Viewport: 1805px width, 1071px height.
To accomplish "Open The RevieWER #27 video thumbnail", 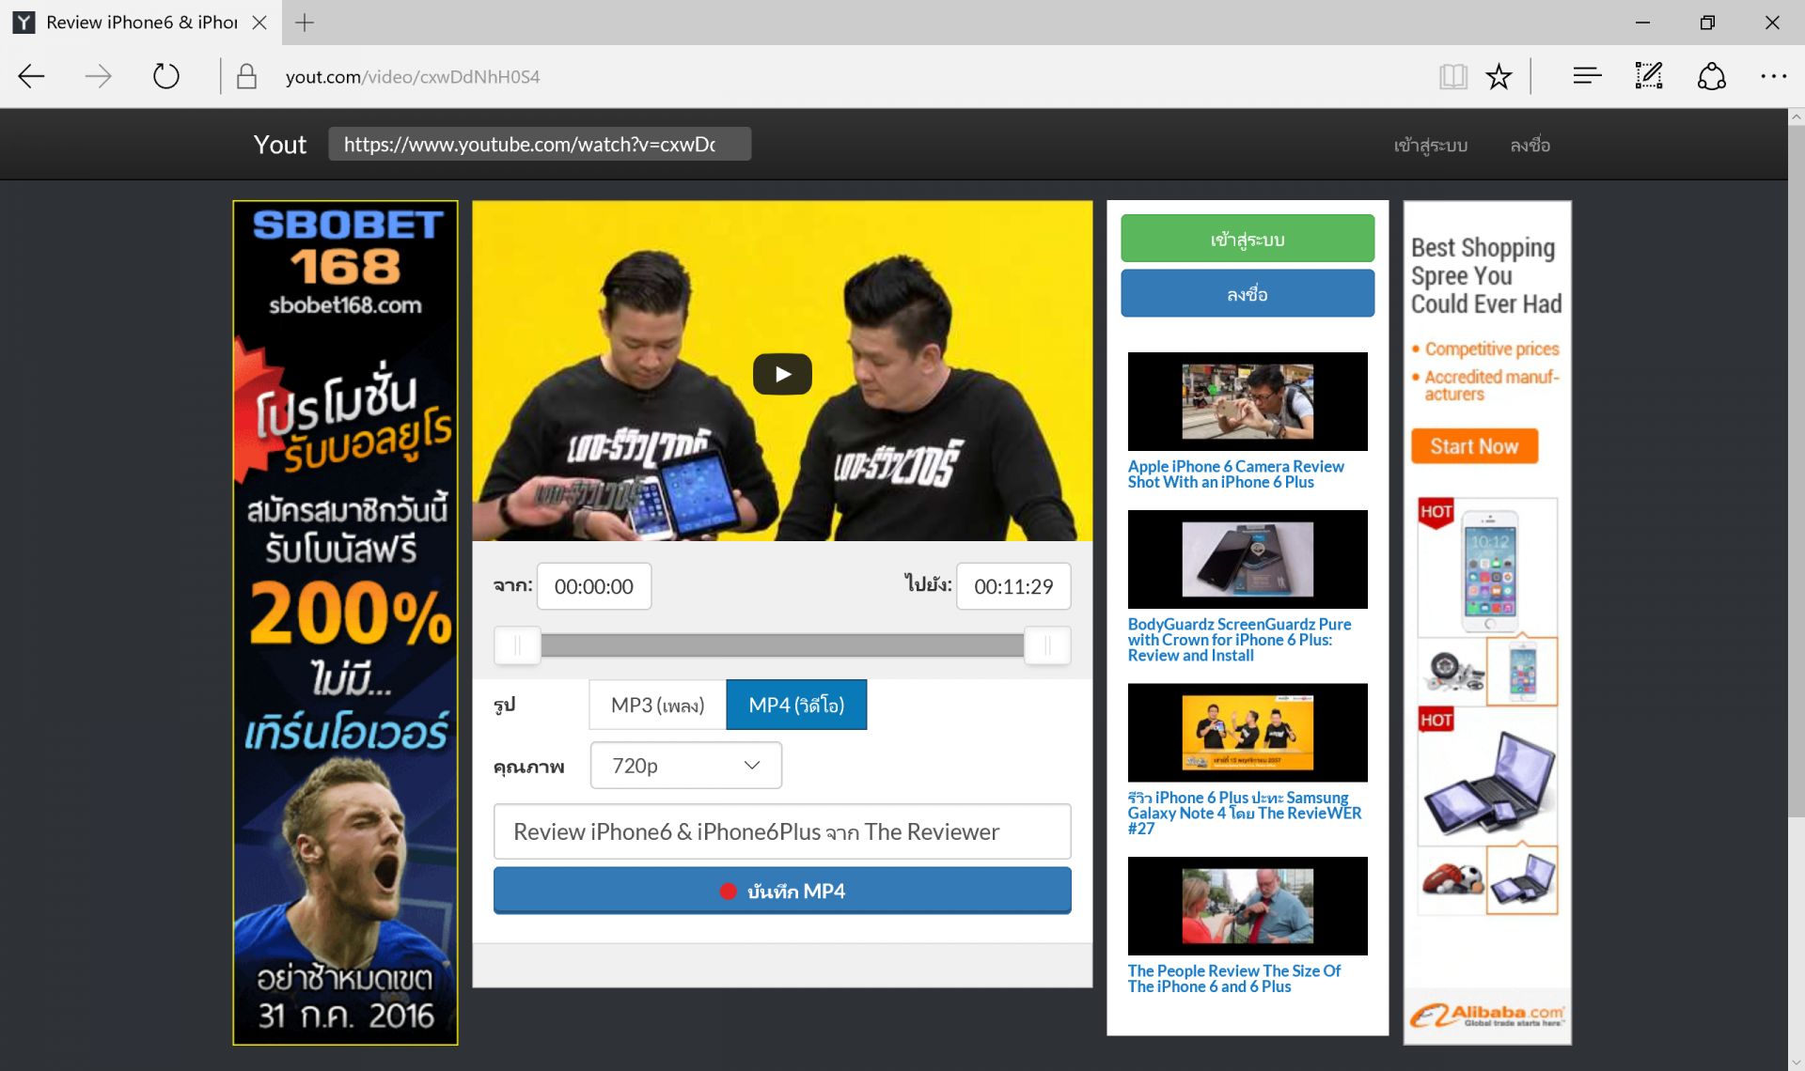I will [1248, 733].
